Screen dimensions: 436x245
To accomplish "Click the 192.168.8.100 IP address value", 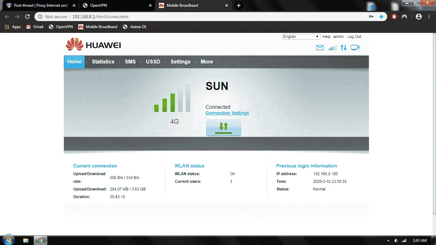I will click(x=325, y=174).
